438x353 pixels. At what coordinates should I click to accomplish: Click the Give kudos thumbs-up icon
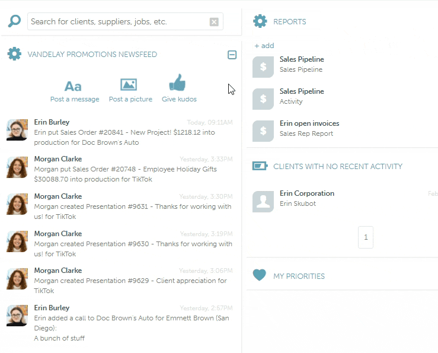[178, 84]
